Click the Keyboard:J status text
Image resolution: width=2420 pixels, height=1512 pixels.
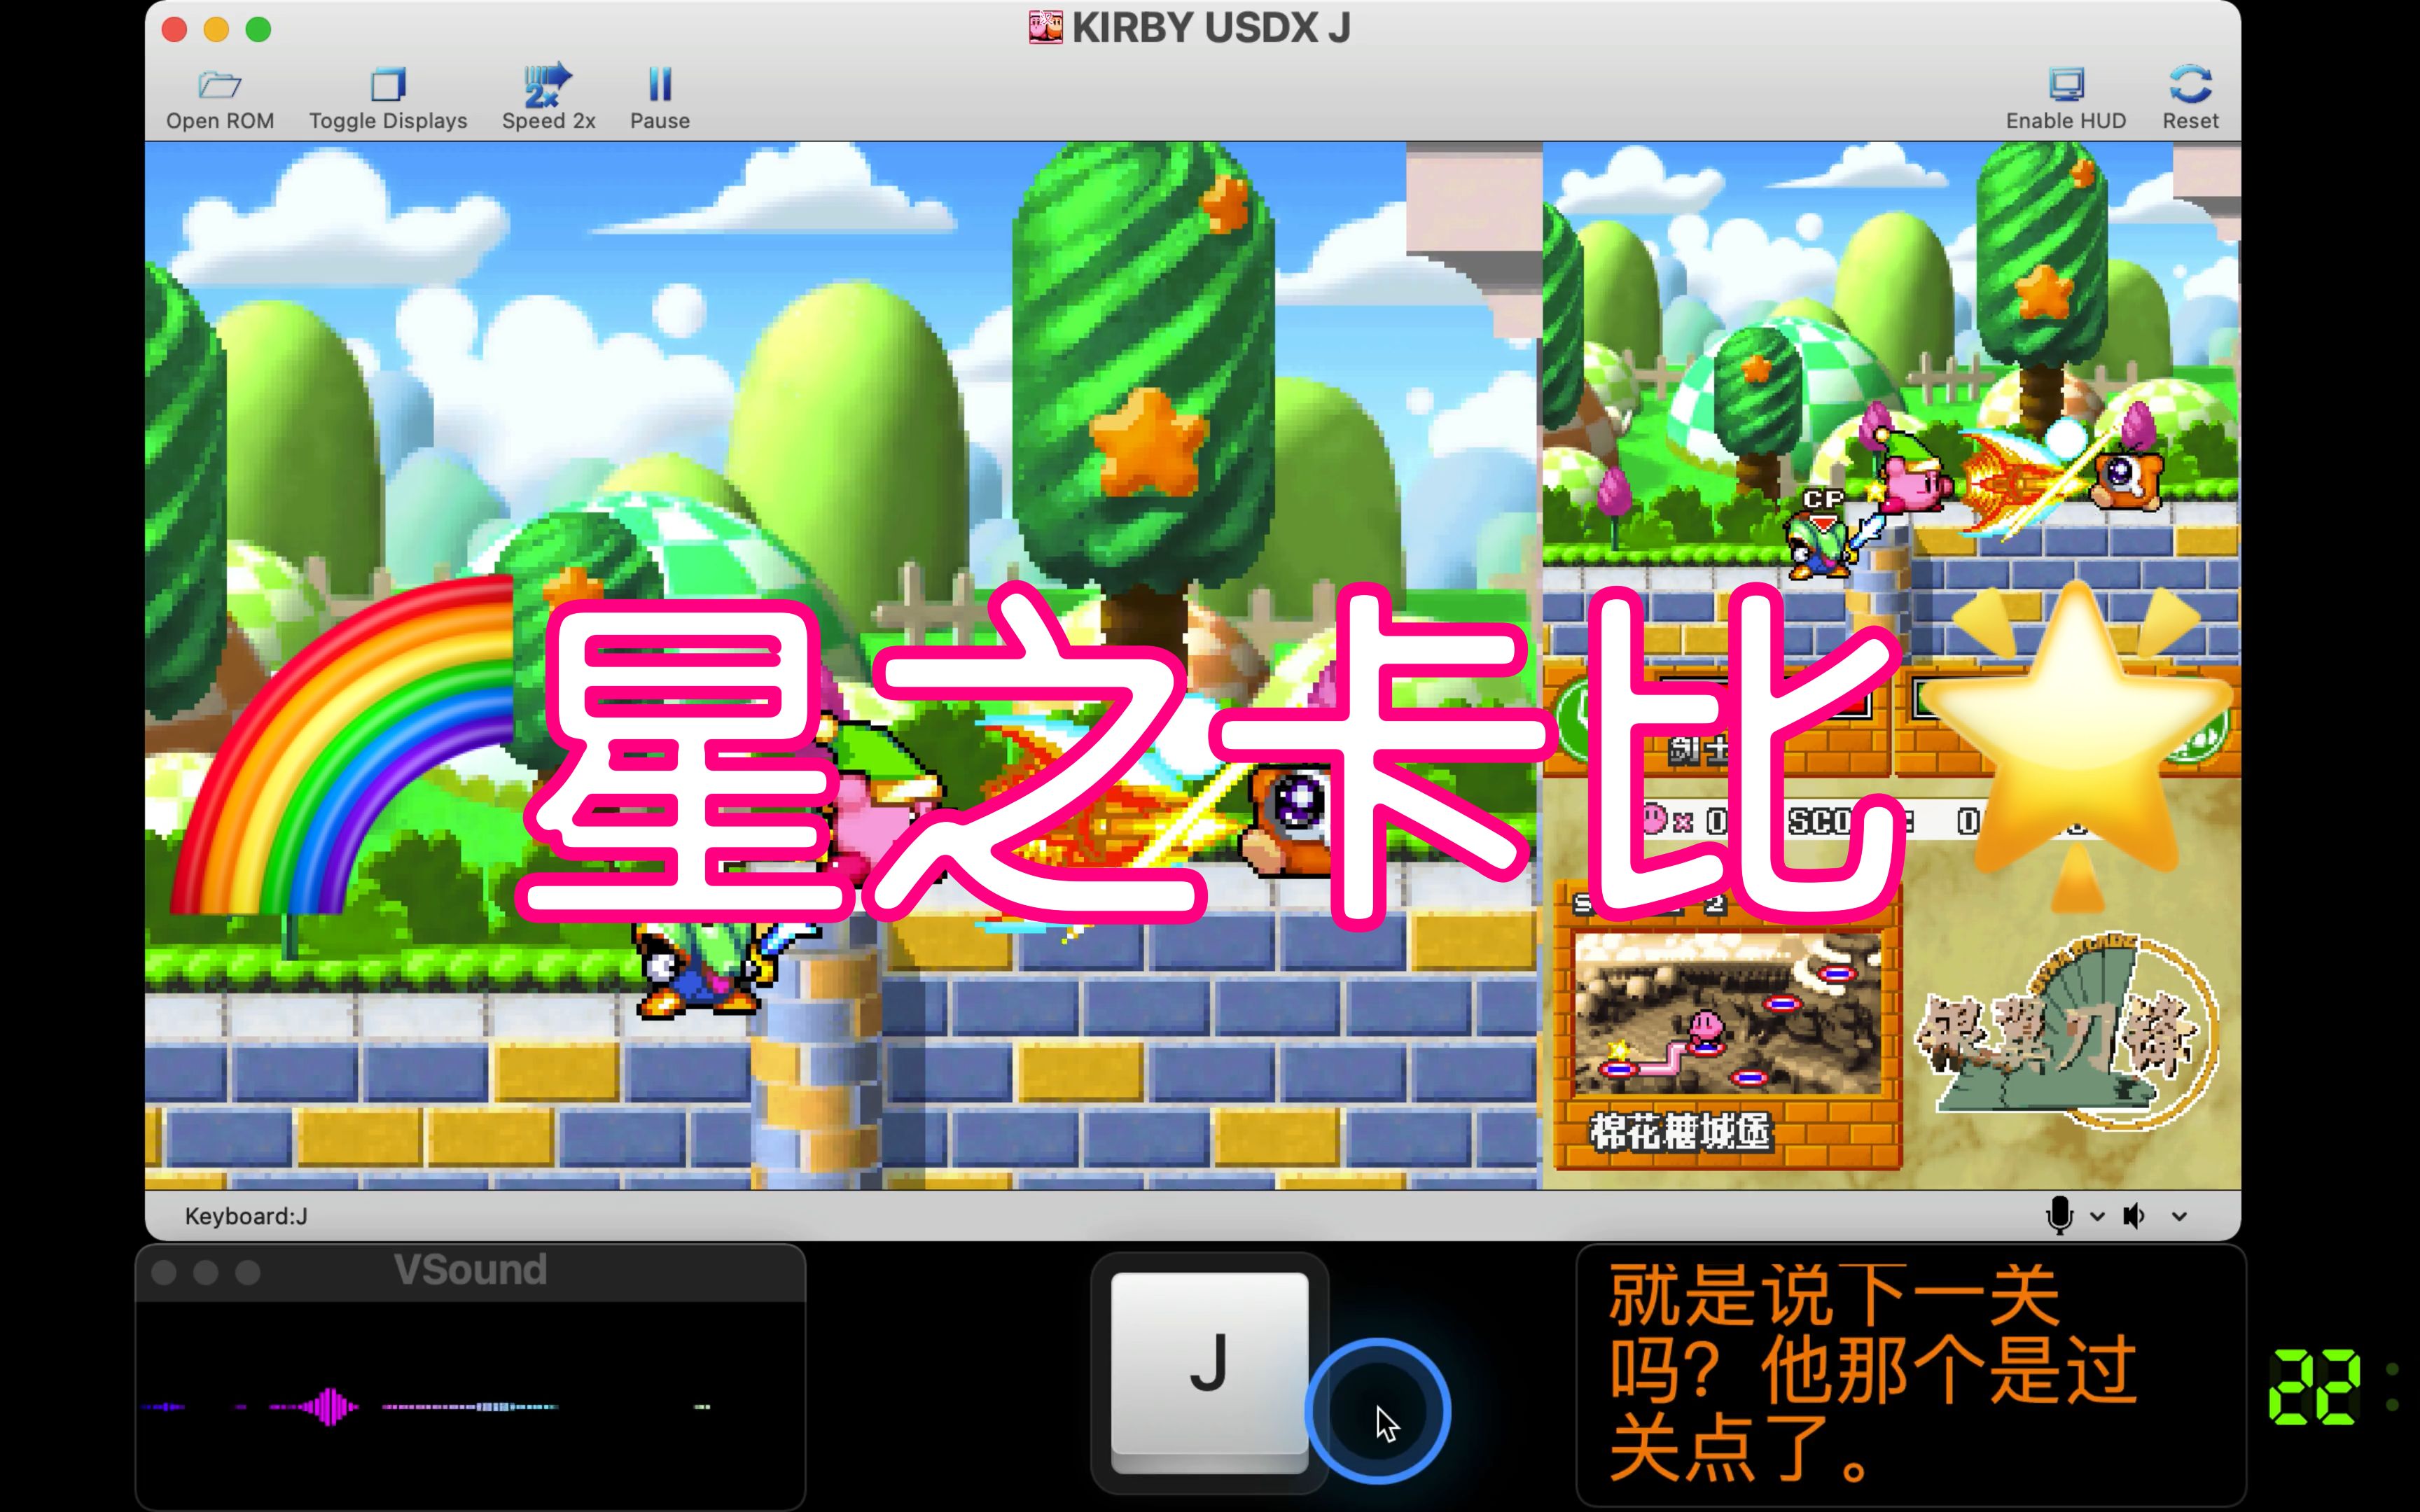pyautogui.click(x=246, y=1216)
